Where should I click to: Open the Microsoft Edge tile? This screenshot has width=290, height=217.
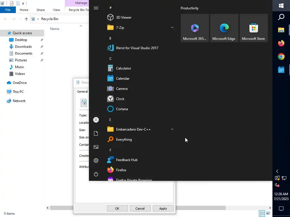(x=224, y=28)
